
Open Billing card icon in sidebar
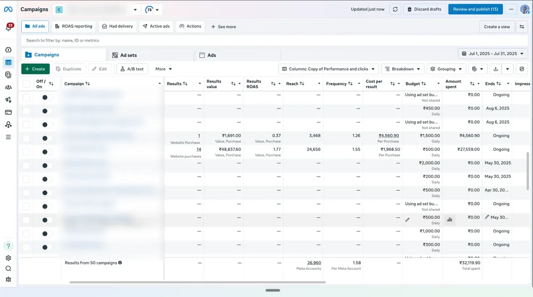pyautogui.click(x=8, y=112)
